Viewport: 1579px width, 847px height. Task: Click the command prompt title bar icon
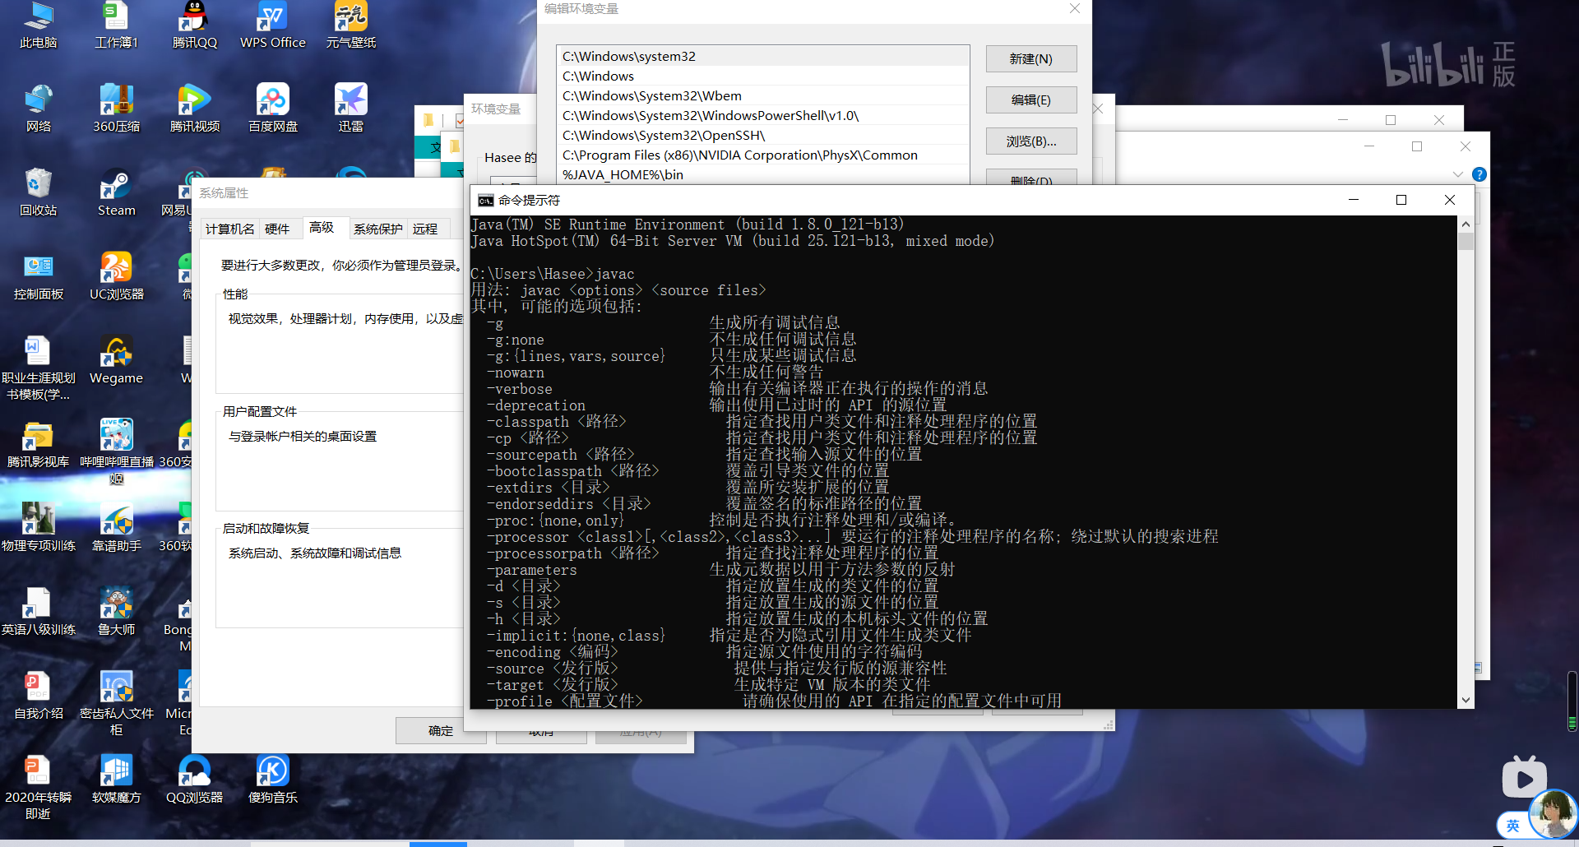[x=486, y=201]
